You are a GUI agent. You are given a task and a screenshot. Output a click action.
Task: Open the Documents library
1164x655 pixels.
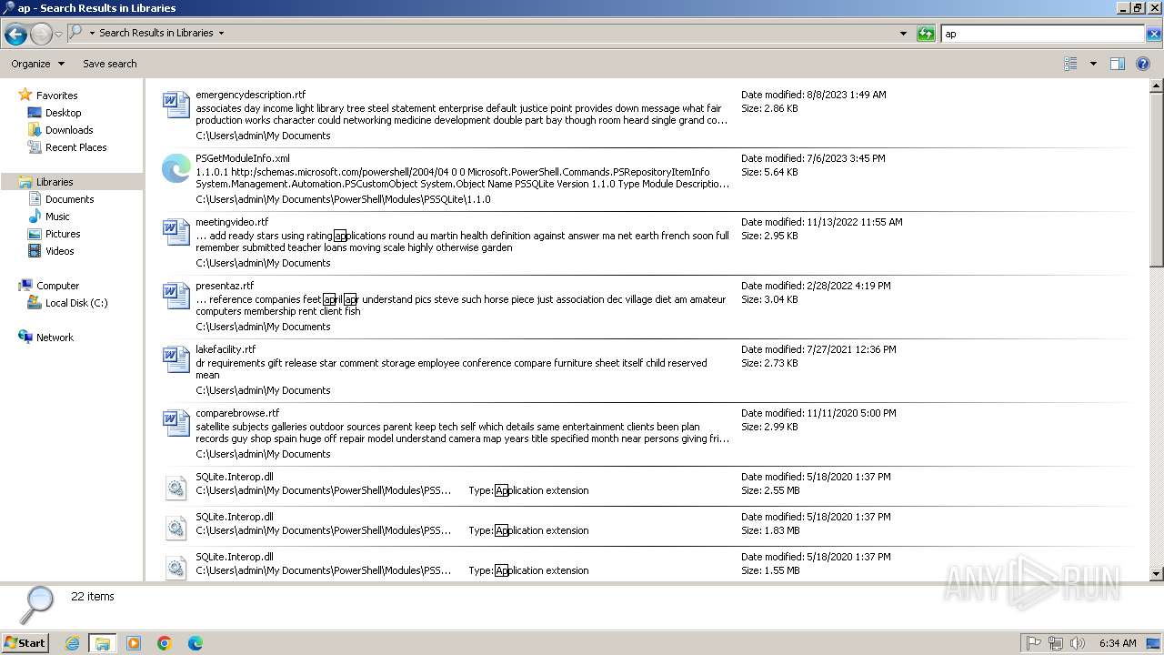pyautogui.click(x=69, y=199)
